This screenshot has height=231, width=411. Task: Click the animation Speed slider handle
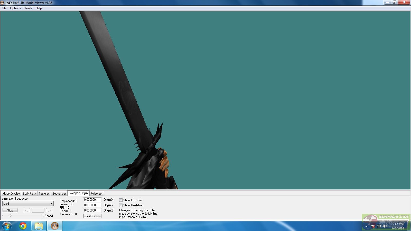point(11,216)
